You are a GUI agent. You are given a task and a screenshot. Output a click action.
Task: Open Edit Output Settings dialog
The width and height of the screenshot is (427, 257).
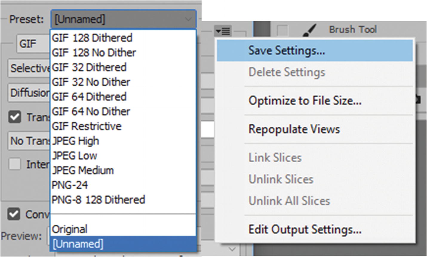tap(305, 230)
